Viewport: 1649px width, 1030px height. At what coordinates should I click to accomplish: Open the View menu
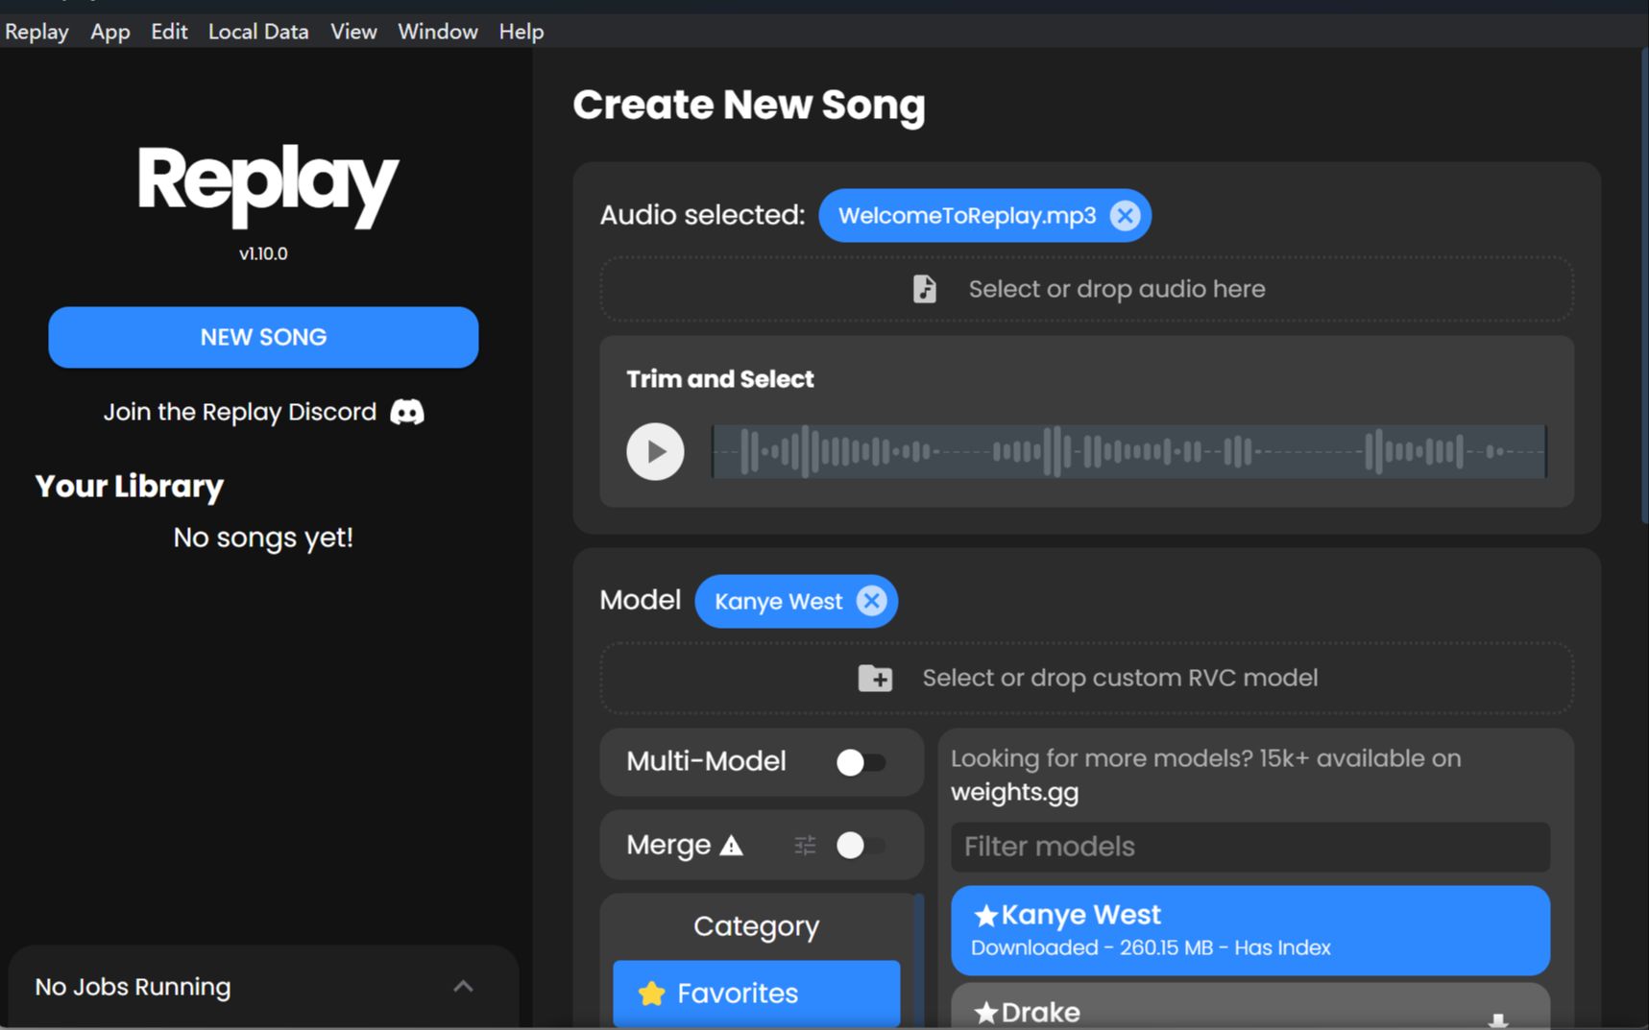(x=353, y=32)
